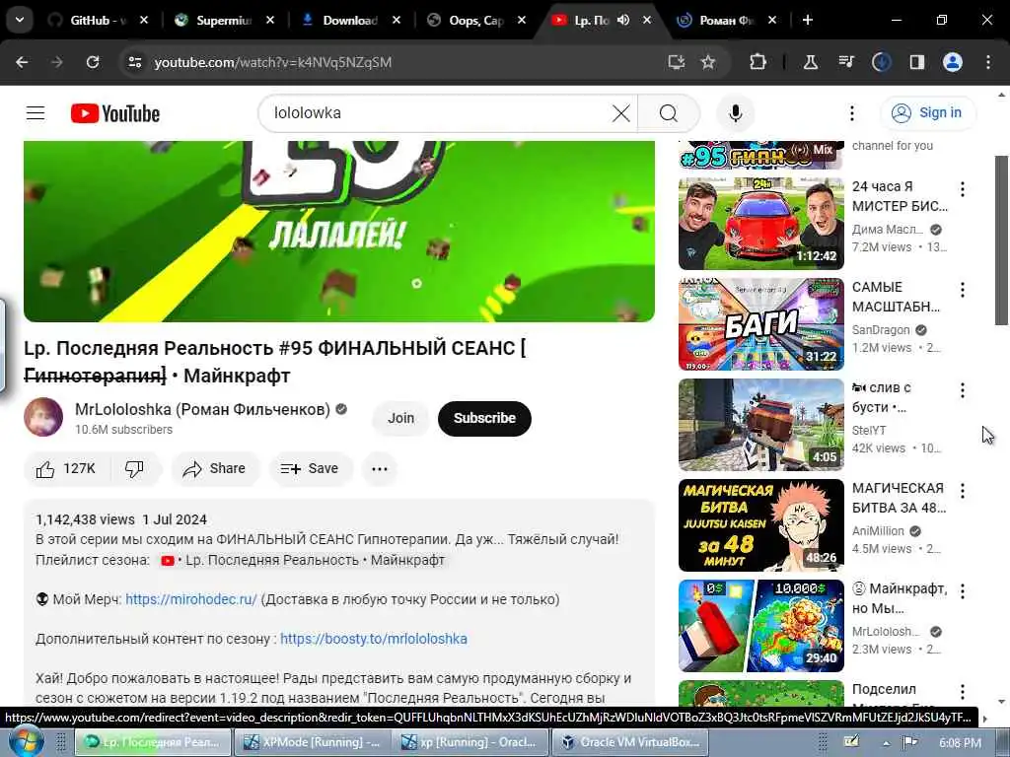Open options for 'МАГИЧЕСКАЯ БИТВА ЗА 48' video
The height and width of the screenshot is (757, 1010).
click(x=963, y=491)
